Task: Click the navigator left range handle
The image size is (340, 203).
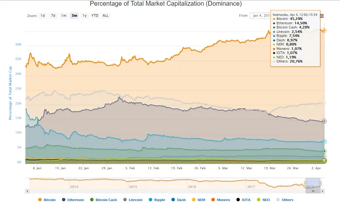Action: [306, 183]
